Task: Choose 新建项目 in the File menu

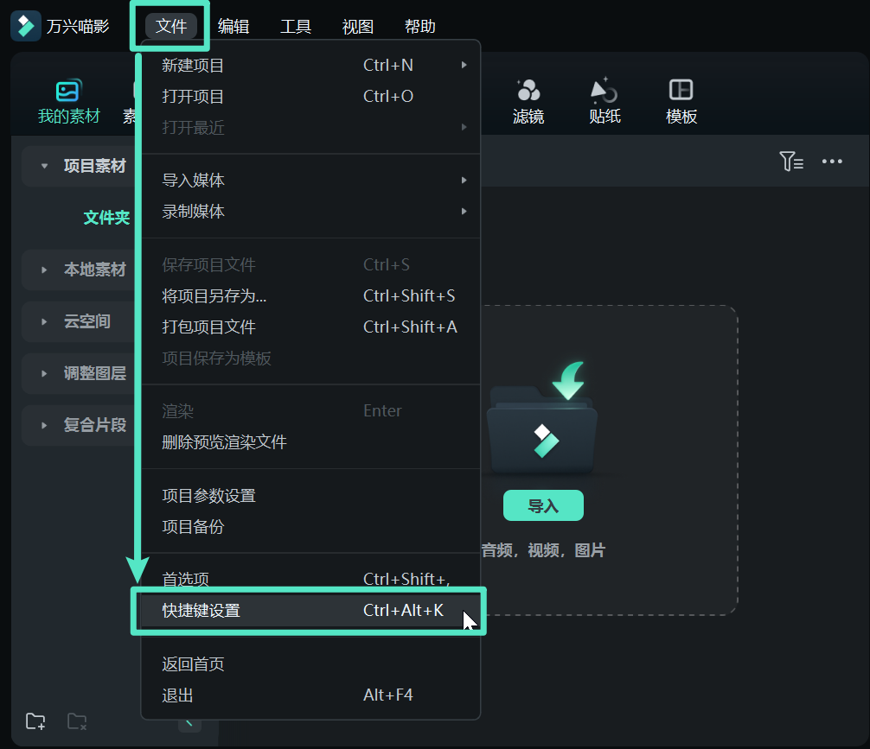Action: coord(192,65)
